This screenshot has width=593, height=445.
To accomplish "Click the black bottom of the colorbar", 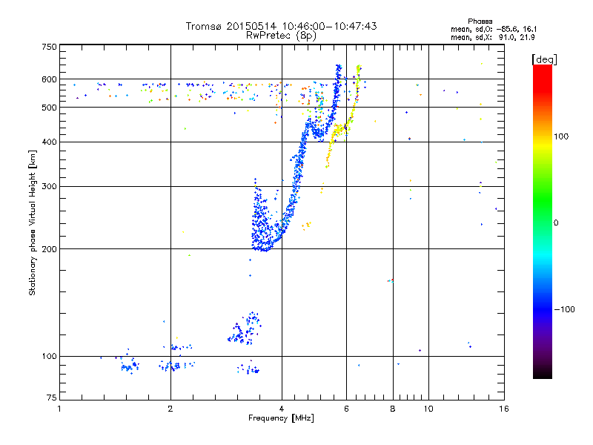I will click(x=543, y=373).
